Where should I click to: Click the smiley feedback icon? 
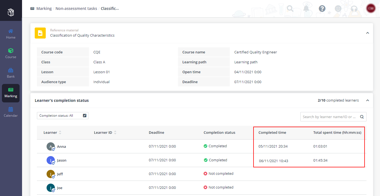pos(338,9)
